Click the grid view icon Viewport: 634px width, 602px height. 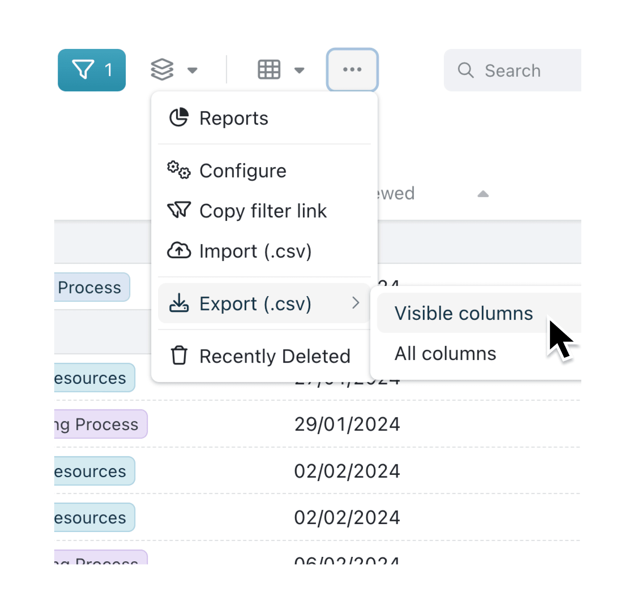(269, 69)
